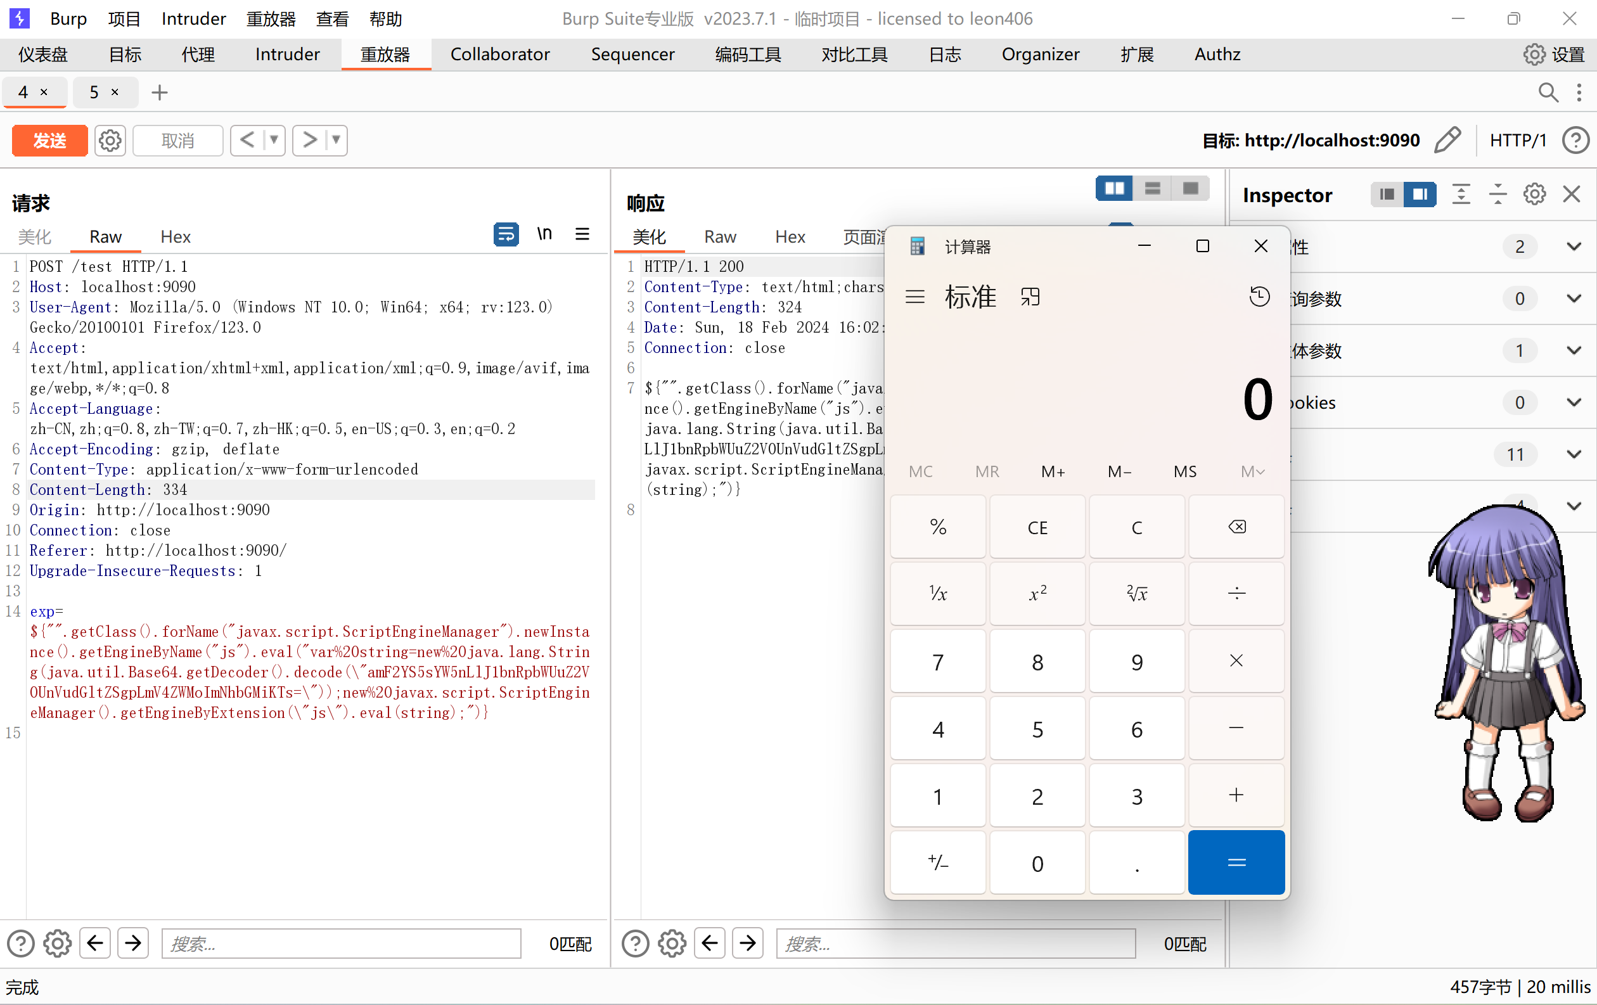
Task: Expand Inspector section with count 2
Action: point(1574,246)
